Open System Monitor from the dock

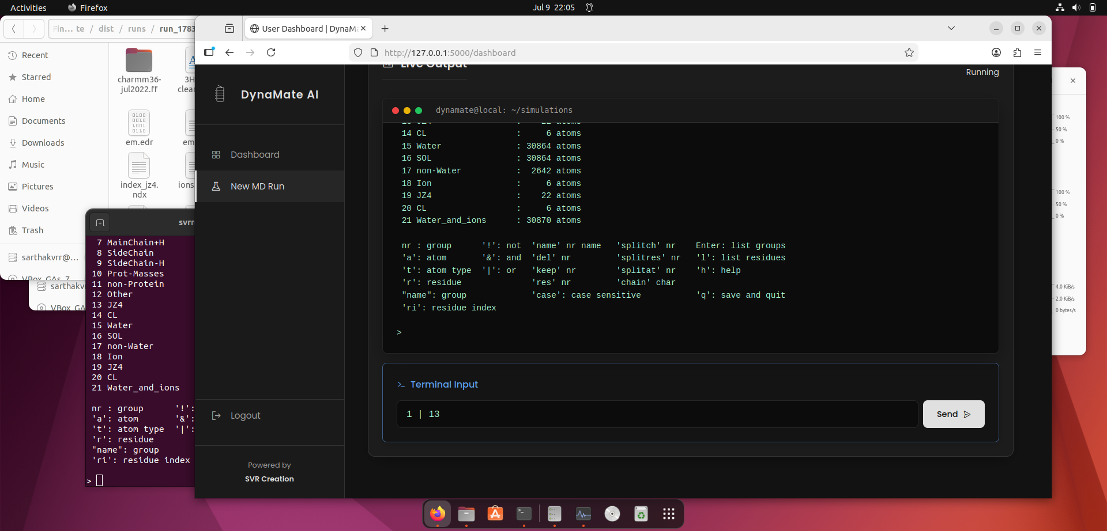click(x=583, y=514)
